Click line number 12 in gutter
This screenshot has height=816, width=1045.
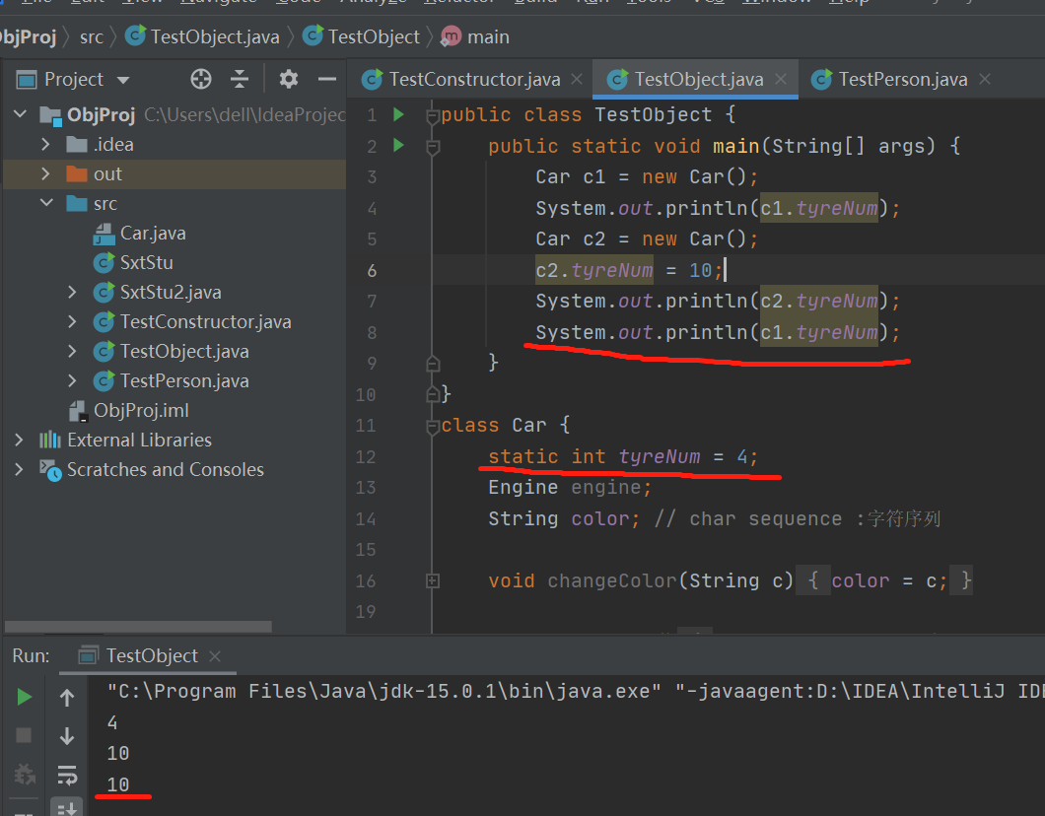(365, 456)
